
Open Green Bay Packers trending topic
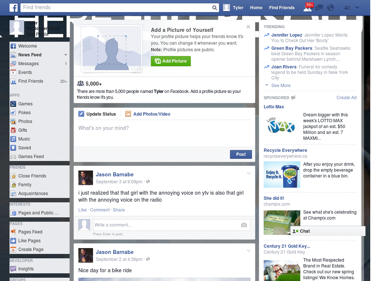(292, 48)
